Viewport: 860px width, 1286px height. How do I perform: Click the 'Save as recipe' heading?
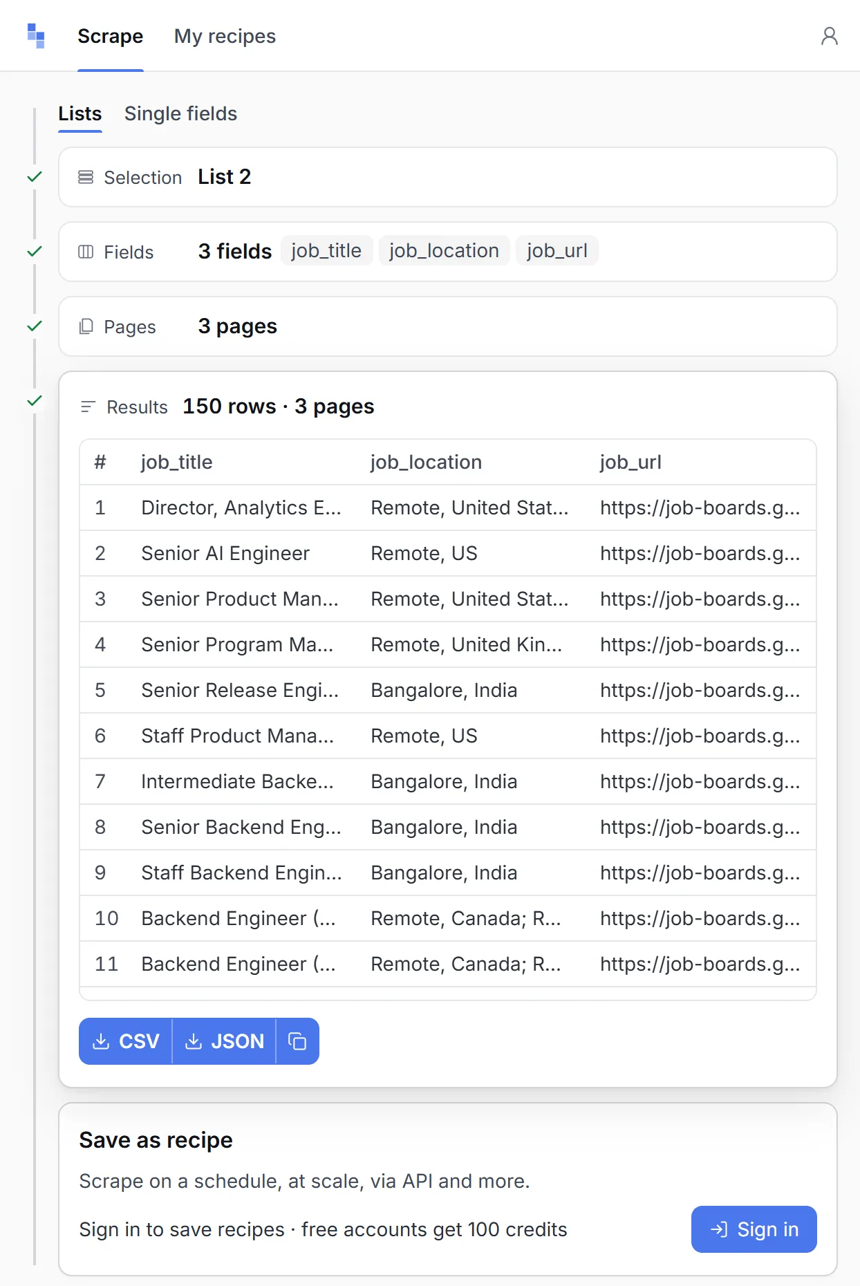click(156, 1140)
